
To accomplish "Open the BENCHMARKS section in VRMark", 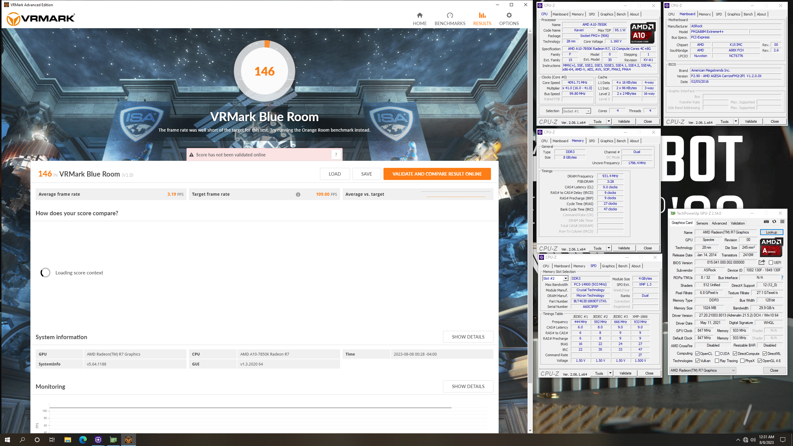I will click(450, 19).
